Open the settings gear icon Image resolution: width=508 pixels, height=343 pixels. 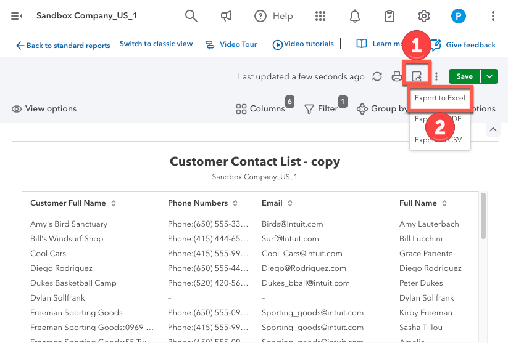point(424,16)
